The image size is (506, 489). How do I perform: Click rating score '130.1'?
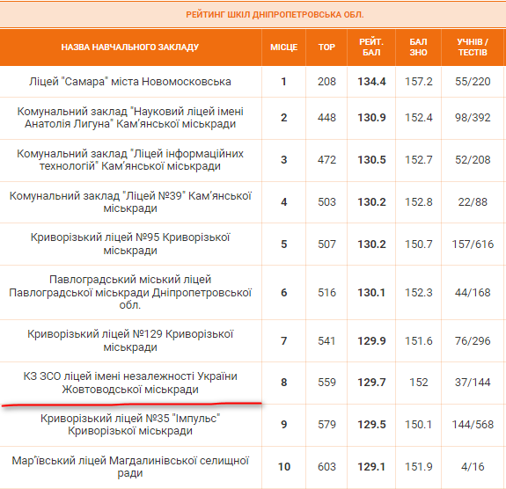tap(371, 293)
